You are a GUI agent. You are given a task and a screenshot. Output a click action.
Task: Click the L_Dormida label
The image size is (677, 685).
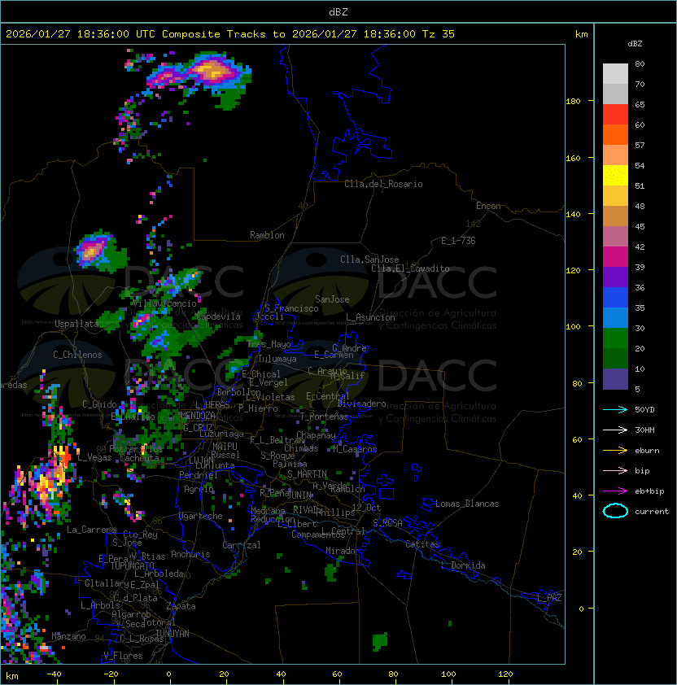[463, 565]
